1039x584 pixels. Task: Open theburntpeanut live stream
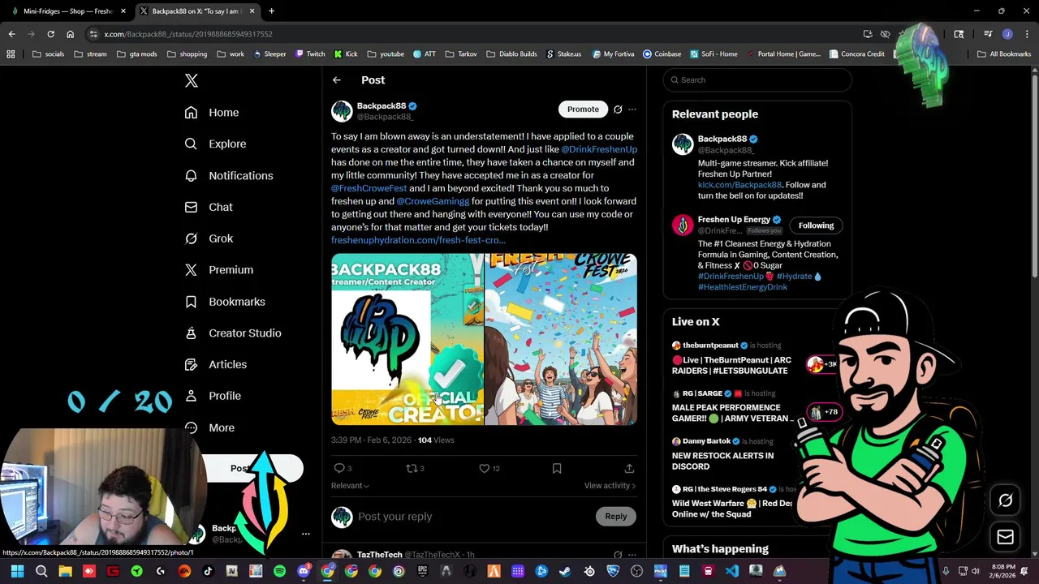(733, 365)
